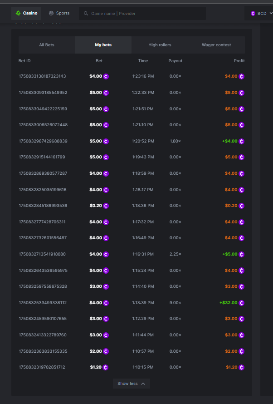Open the Wager contest tab
The width and height of the screenshot is (273, 404).
(216, 45)
